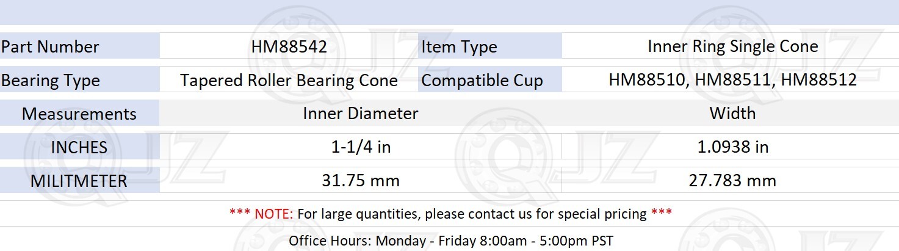
Task: Click the Compatible Cup label cell
Action: [x=489, y=81]
